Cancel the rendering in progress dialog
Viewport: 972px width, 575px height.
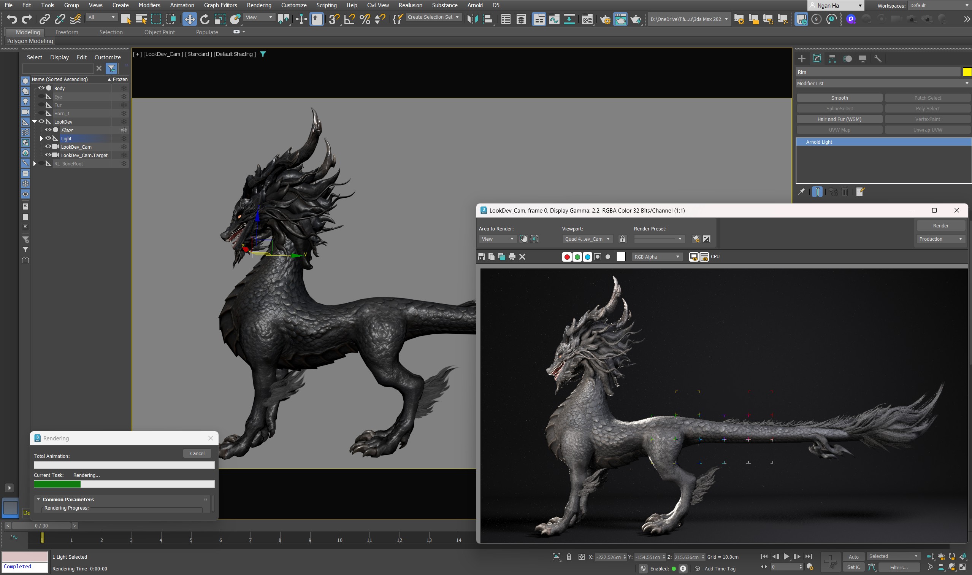(x=197, y=453)
